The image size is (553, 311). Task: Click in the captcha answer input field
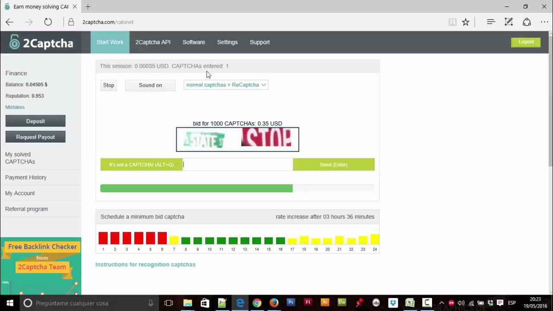point(238,165)
